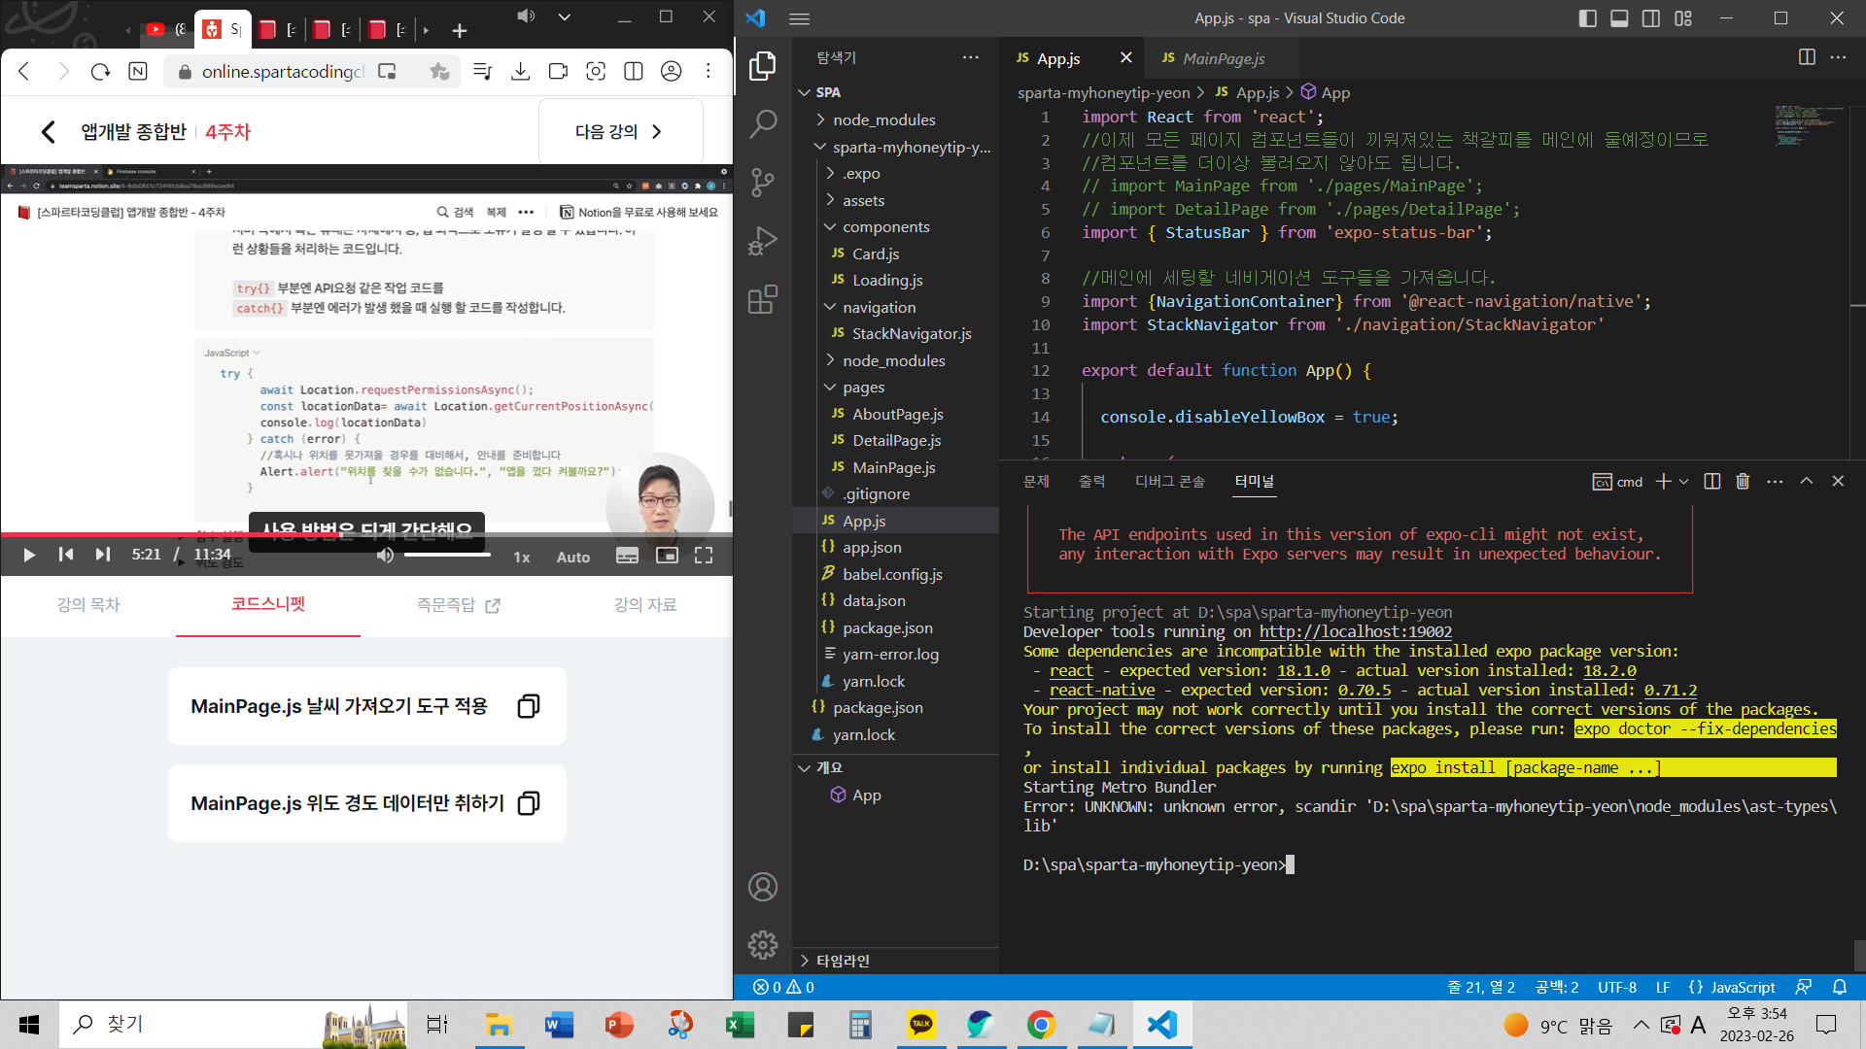Viewport: 1866px width, 1049px height.
Task: Open the new terminal launch profile dropdown
Action: pyautogui.click(x=1684, y=482)
